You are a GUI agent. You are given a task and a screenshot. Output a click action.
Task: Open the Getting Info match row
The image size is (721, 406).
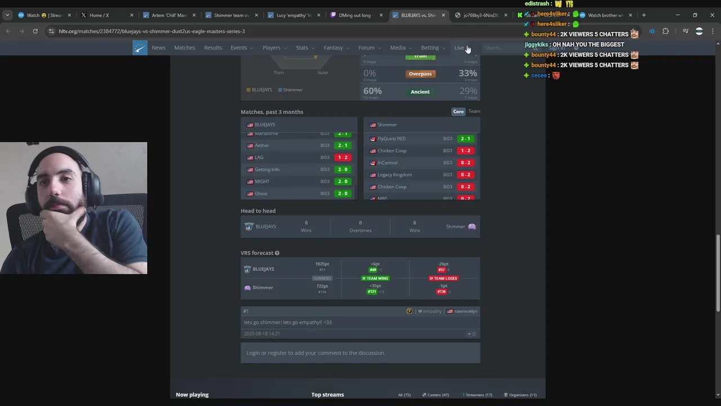[299, 169]
